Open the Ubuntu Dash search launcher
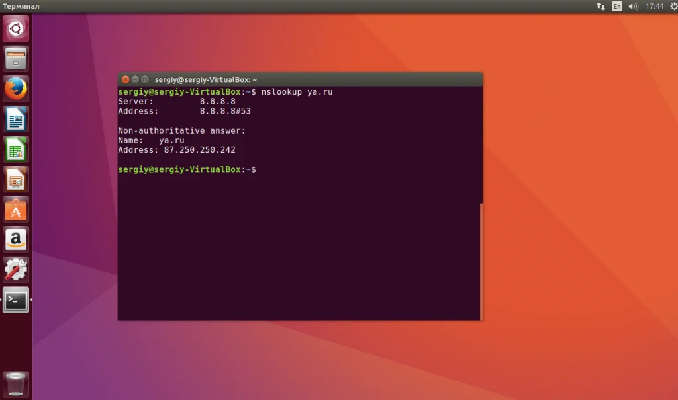 click(x=16, y=28)
